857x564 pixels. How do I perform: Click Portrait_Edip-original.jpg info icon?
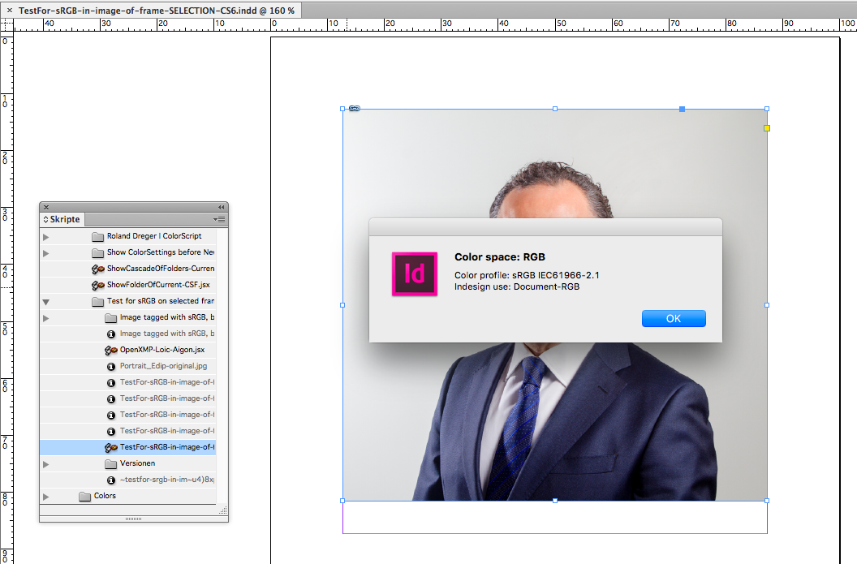pos(111,367)
